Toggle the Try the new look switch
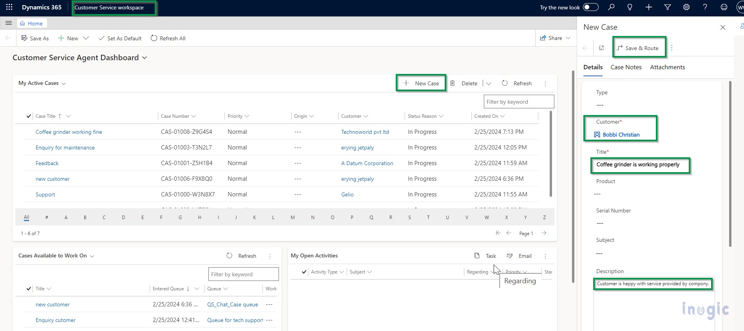The image size is (744, 331). tap(591, 7)
